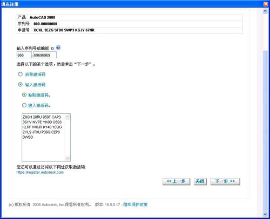Click the text area's scroll up arrow
This screenshot has height=219, width=270.
(67, 117)
